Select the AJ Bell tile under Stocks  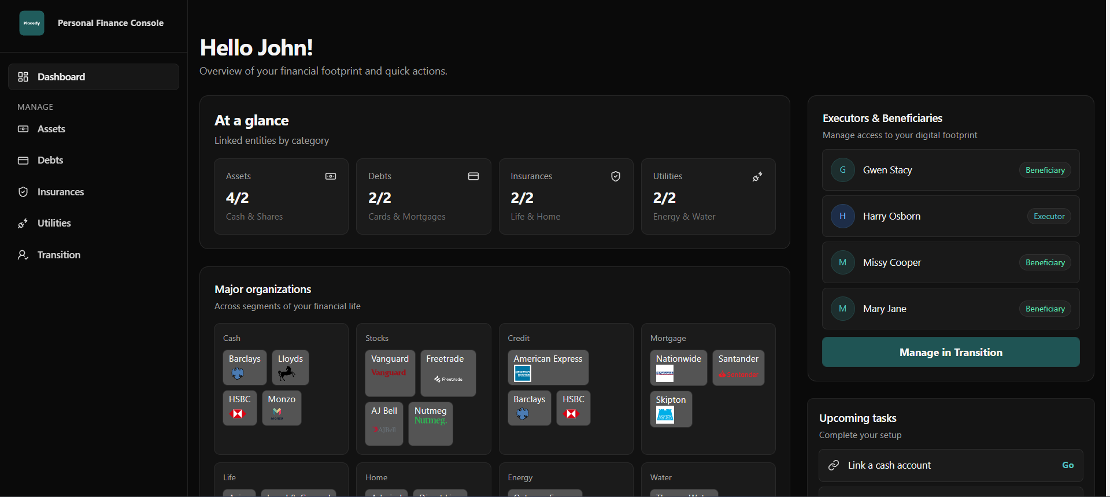point(384,424)
